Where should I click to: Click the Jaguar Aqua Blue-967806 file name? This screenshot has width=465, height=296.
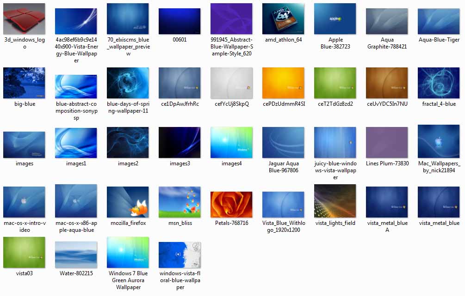pos(283,167)
